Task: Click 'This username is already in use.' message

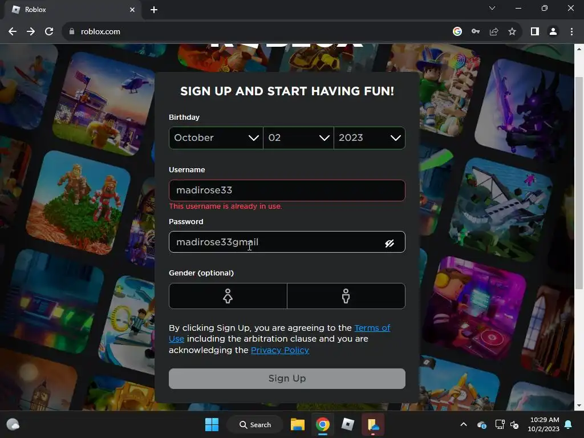Action: pos(225,206)
